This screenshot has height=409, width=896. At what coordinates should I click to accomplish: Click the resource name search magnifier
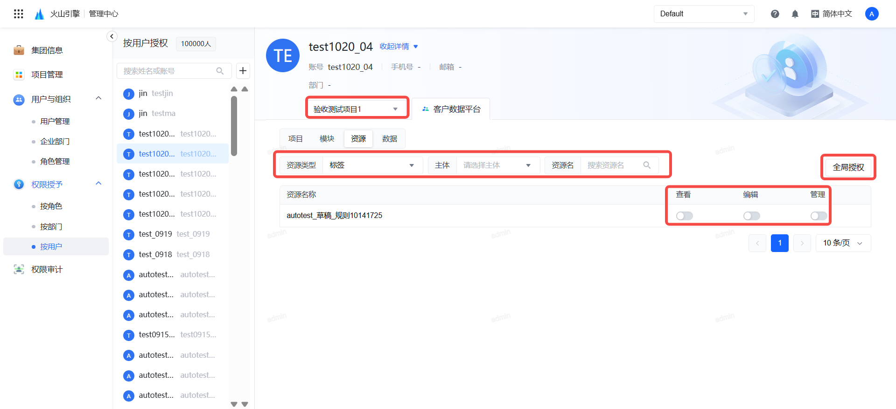[647, 165]
